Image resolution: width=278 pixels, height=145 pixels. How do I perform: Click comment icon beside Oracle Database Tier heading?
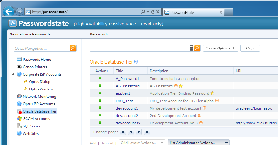(x=136, y=62)
